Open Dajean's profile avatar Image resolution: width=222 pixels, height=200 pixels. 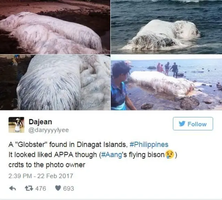coord(16,125)
